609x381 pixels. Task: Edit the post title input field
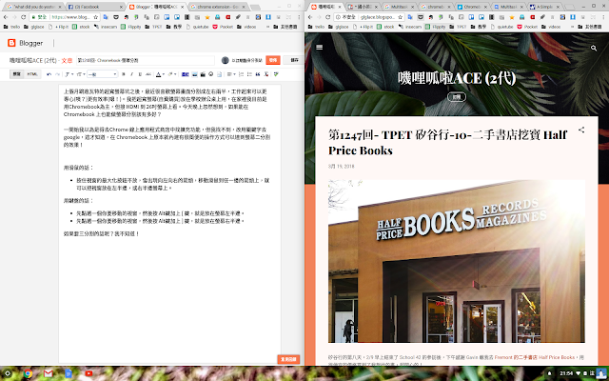[x=146, y=60]
